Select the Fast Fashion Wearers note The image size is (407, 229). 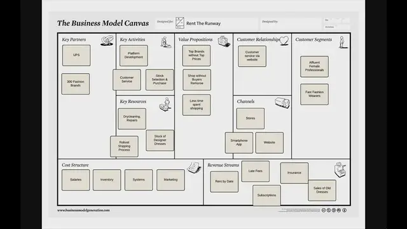click(x=314, y=94)
